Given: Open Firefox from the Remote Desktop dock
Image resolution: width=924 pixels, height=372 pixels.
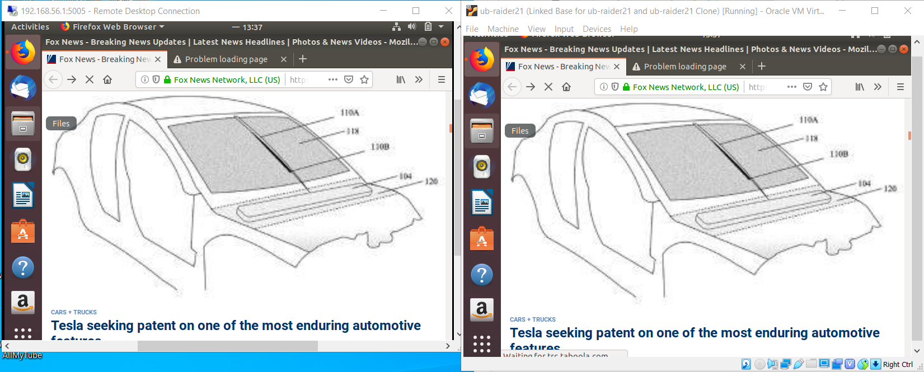Looking at the screenshot, I should (23, 53).
